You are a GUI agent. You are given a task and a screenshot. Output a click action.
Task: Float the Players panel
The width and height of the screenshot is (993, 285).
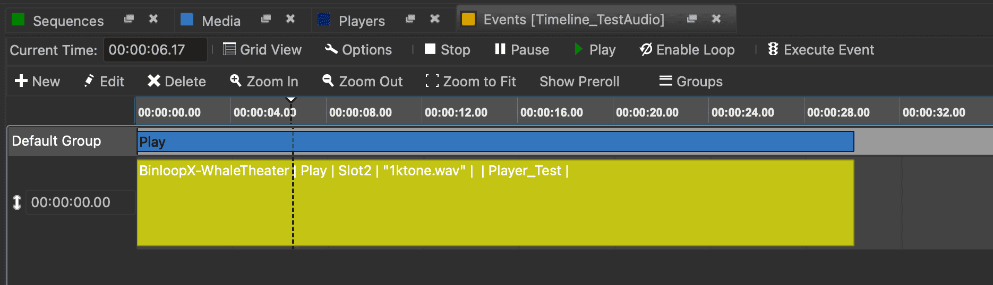coord(410,19)
